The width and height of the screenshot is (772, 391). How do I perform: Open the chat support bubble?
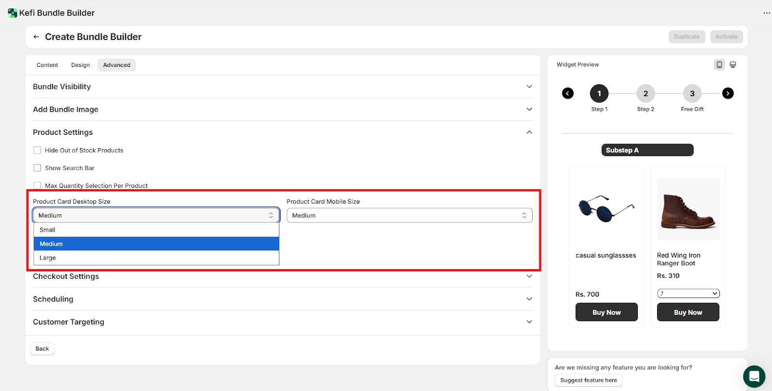[754, 377]
